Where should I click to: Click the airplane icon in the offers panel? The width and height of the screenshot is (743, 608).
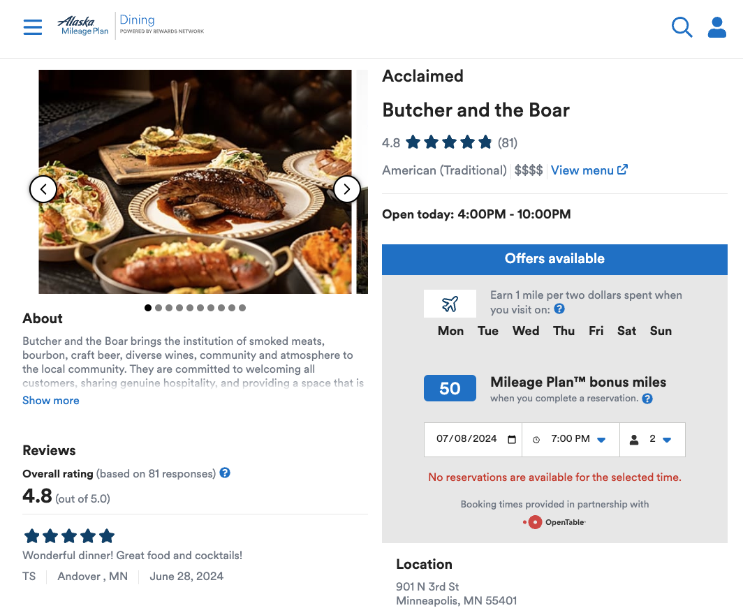coord(450,303)
